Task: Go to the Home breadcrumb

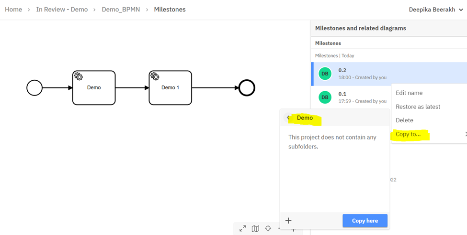Action: 13,10
